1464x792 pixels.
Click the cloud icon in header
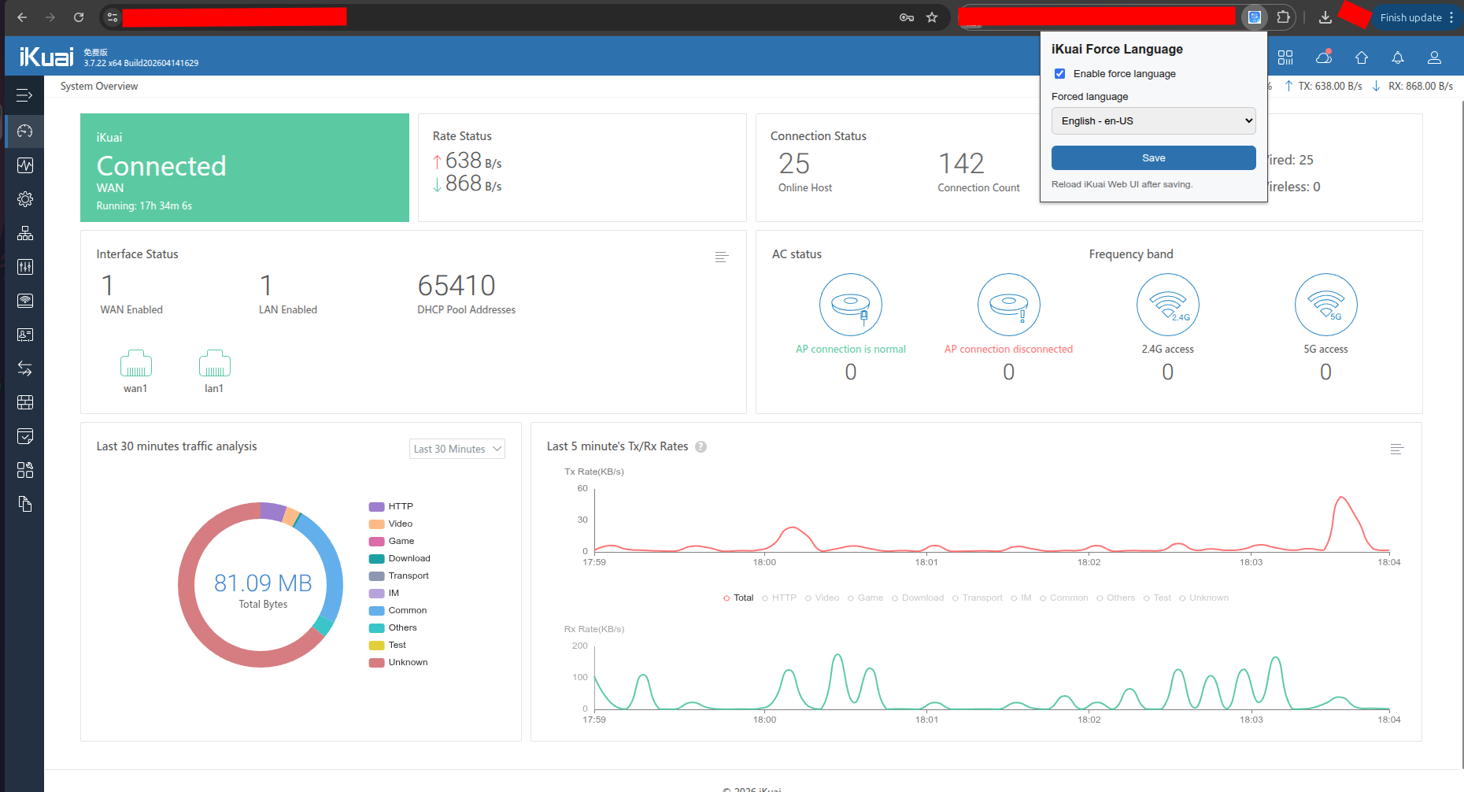click(1324, 57)
